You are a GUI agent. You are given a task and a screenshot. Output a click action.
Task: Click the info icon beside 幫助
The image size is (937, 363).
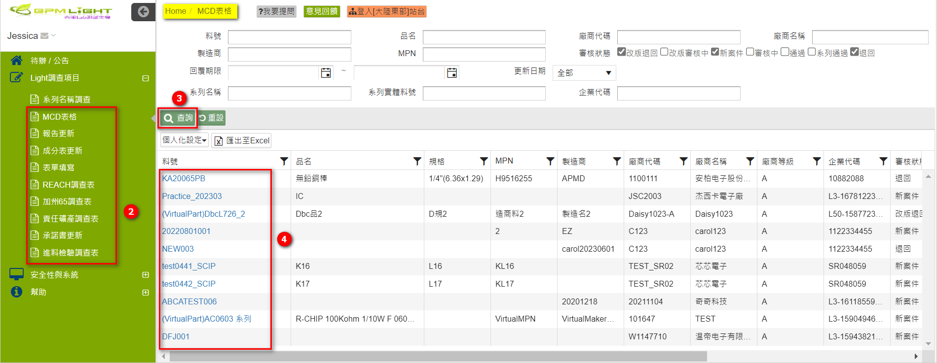(x=17, y=292)
